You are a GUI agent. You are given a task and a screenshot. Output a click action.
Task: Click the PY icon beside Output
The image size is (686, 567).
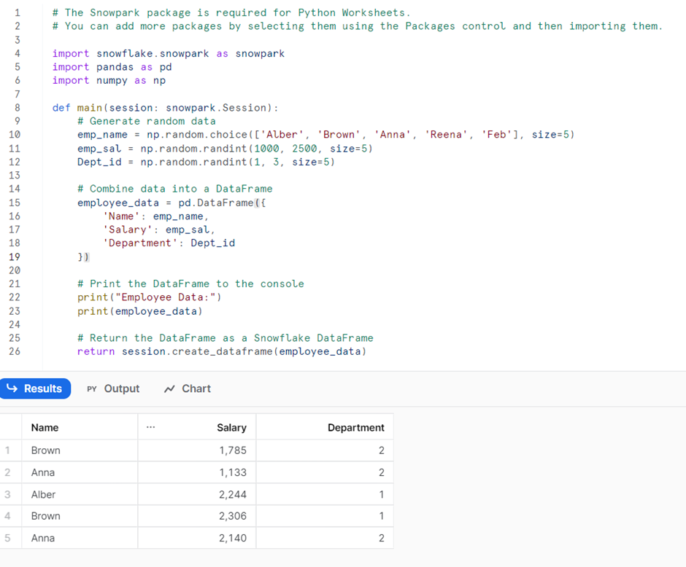click(91, 388)
